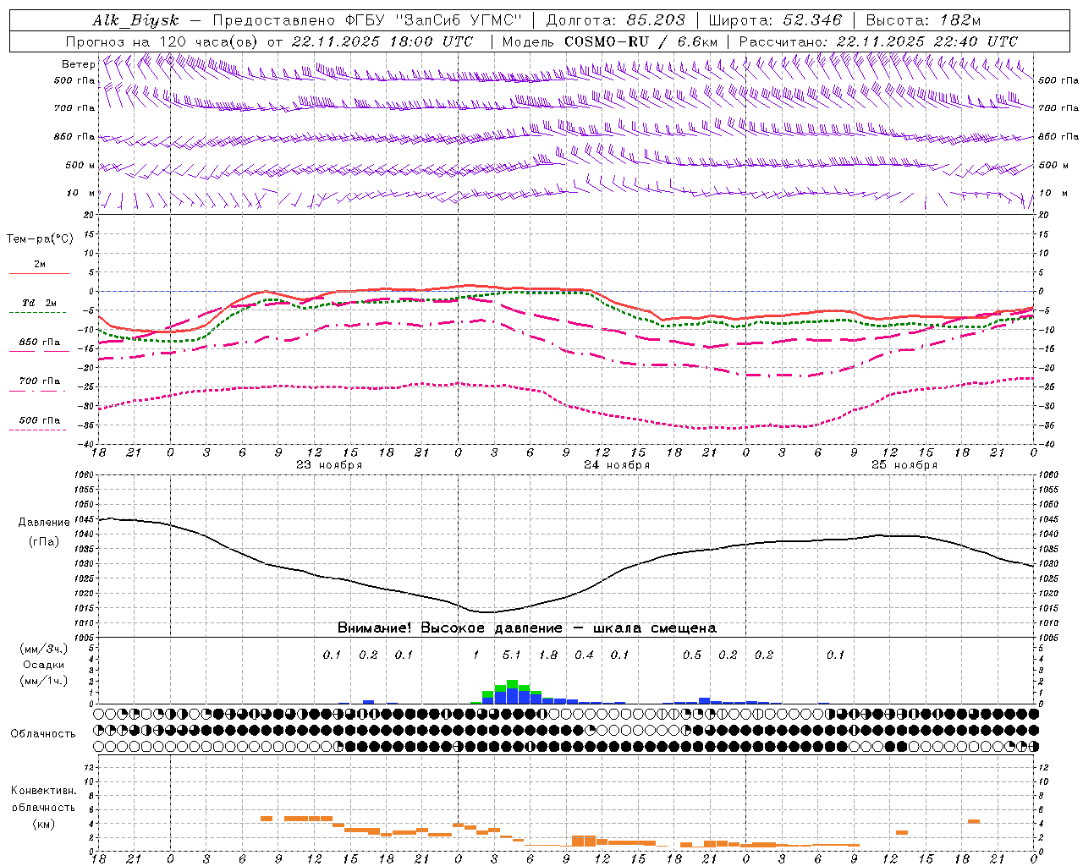Click the (мм/3ч.) unit label

coord(44,649)
